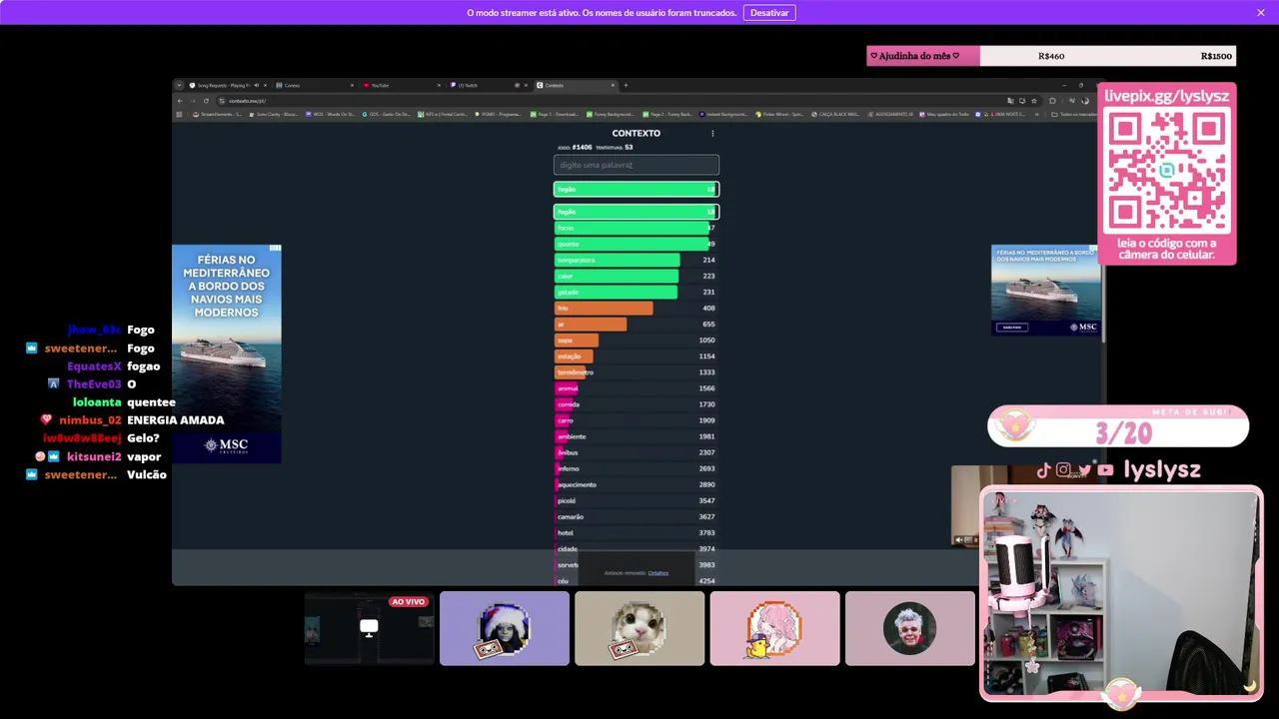Select the cat avatar participant tile
This screenshot has height=719, width=1279.
639,628
